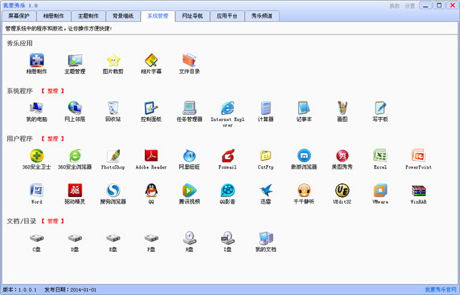Open the I盘 optical drive icon
This screenshot has height=295, width=460.
227,238
